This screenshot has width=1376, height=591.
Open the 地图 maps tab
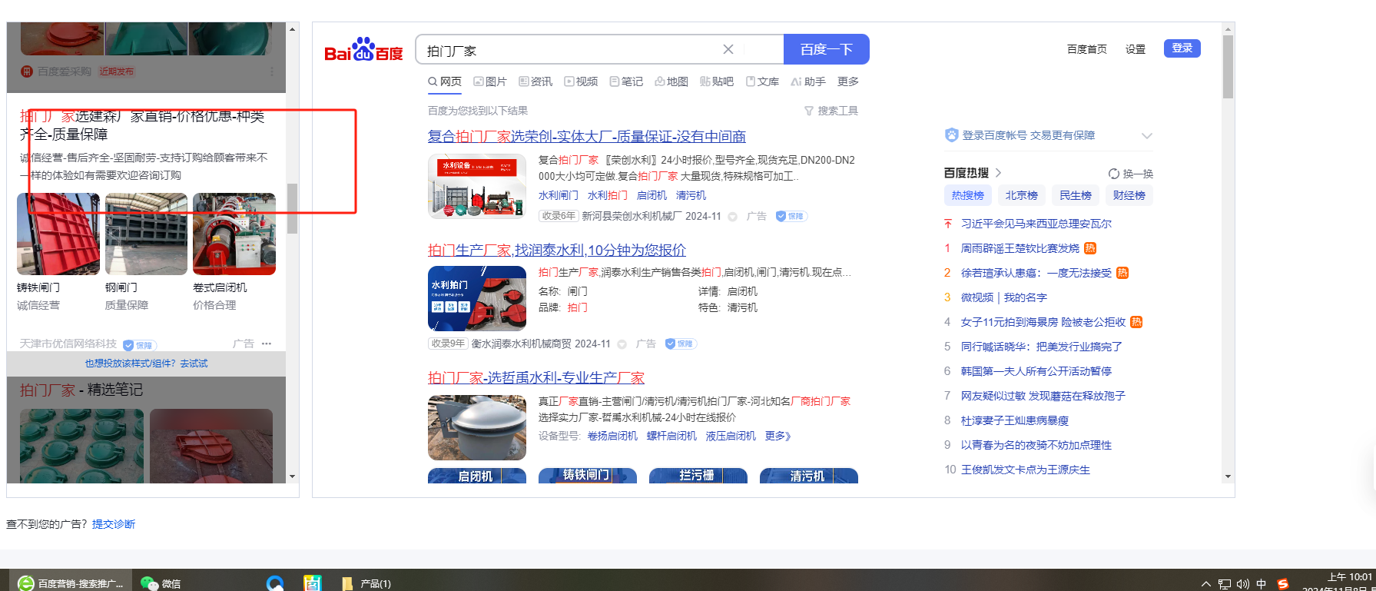click(671, 81)
